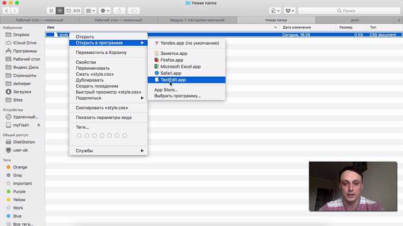Select the last tag color circle
The width and height of the screenshot is (403, 226).
click(125, 136)
